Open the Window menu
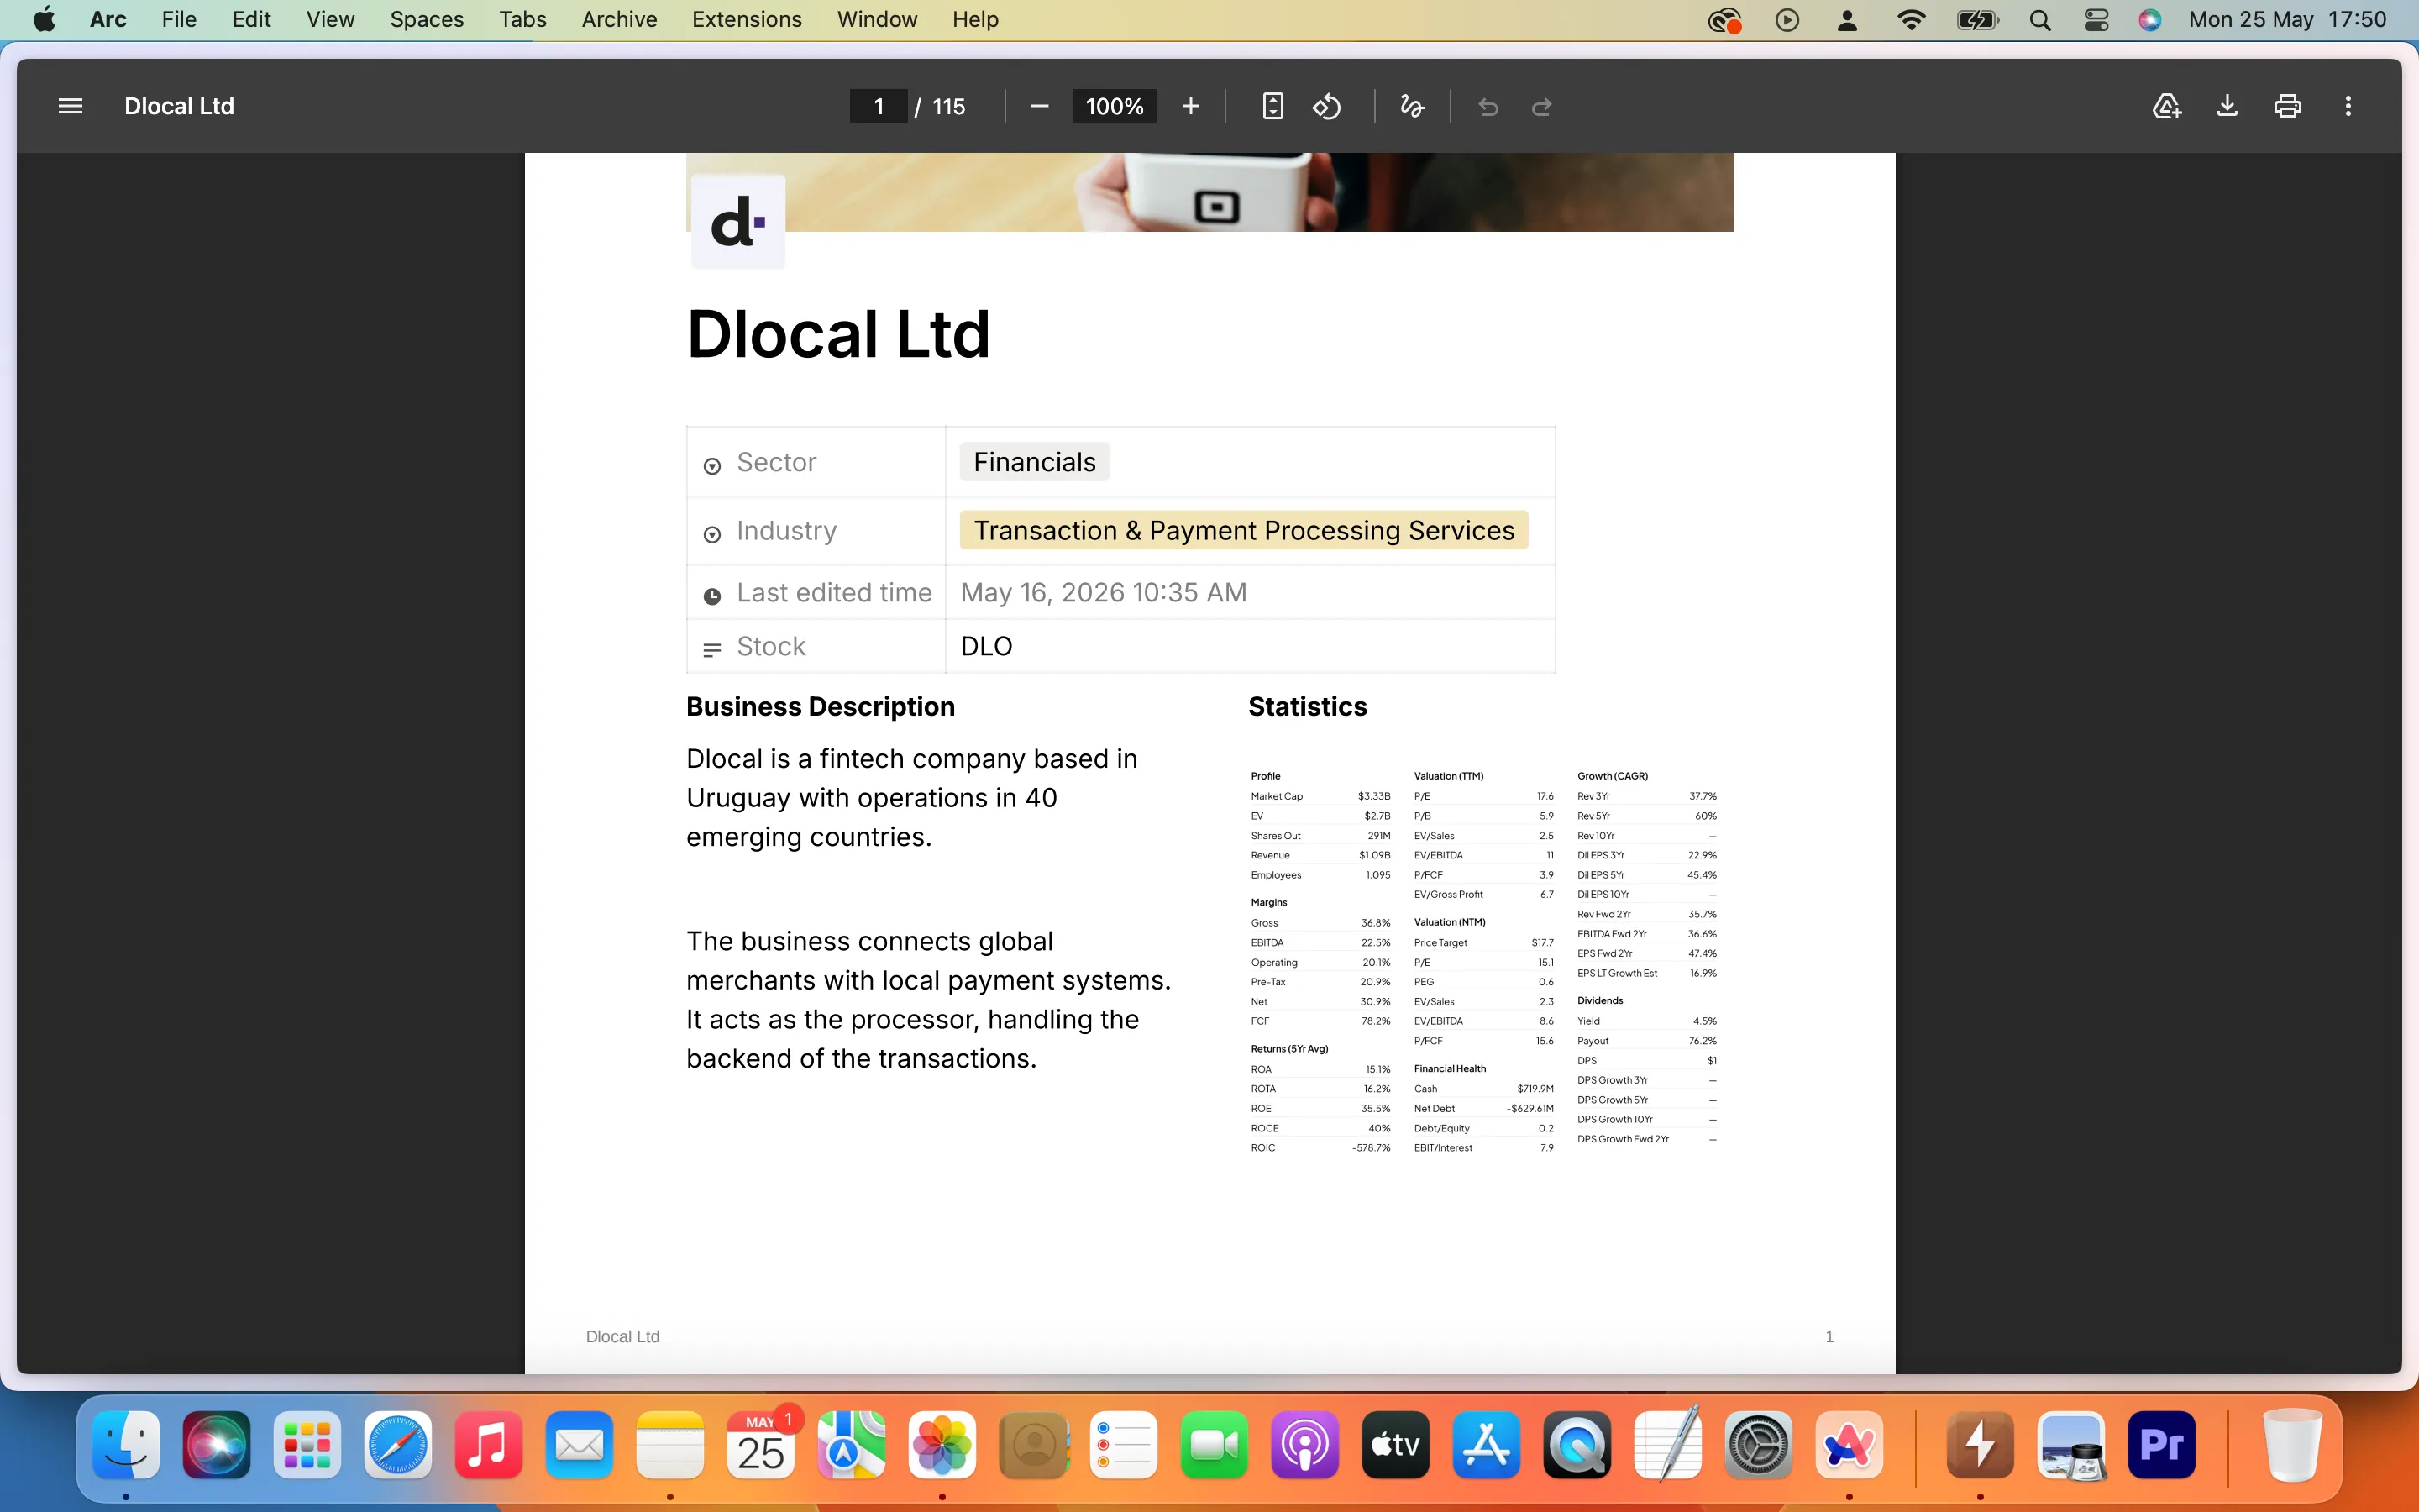Screen dimensions: 2419x1512 pyautogui.click(x=877, y=20)
